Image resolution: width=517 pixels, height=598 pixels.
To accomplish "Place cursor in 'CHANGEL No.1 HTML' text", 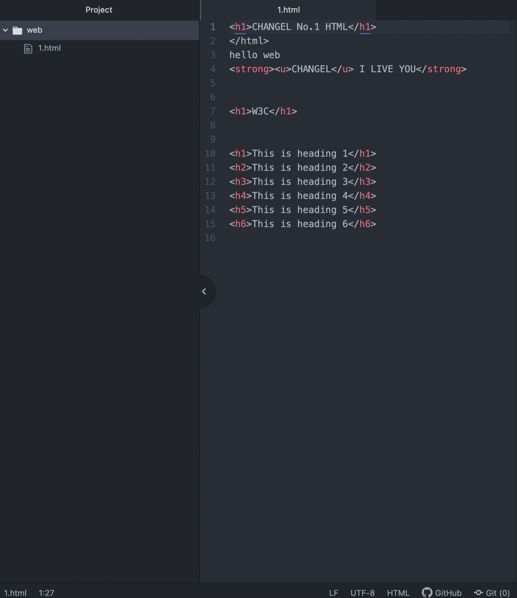I will pyautogui.click(x=300, y=27).
